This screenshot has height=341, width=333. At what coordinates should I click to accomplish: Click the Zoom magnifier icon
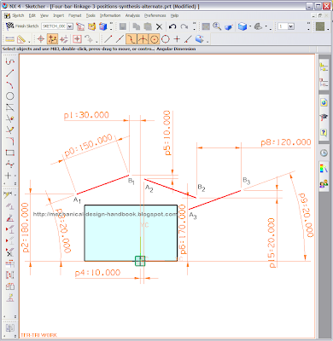217,26
